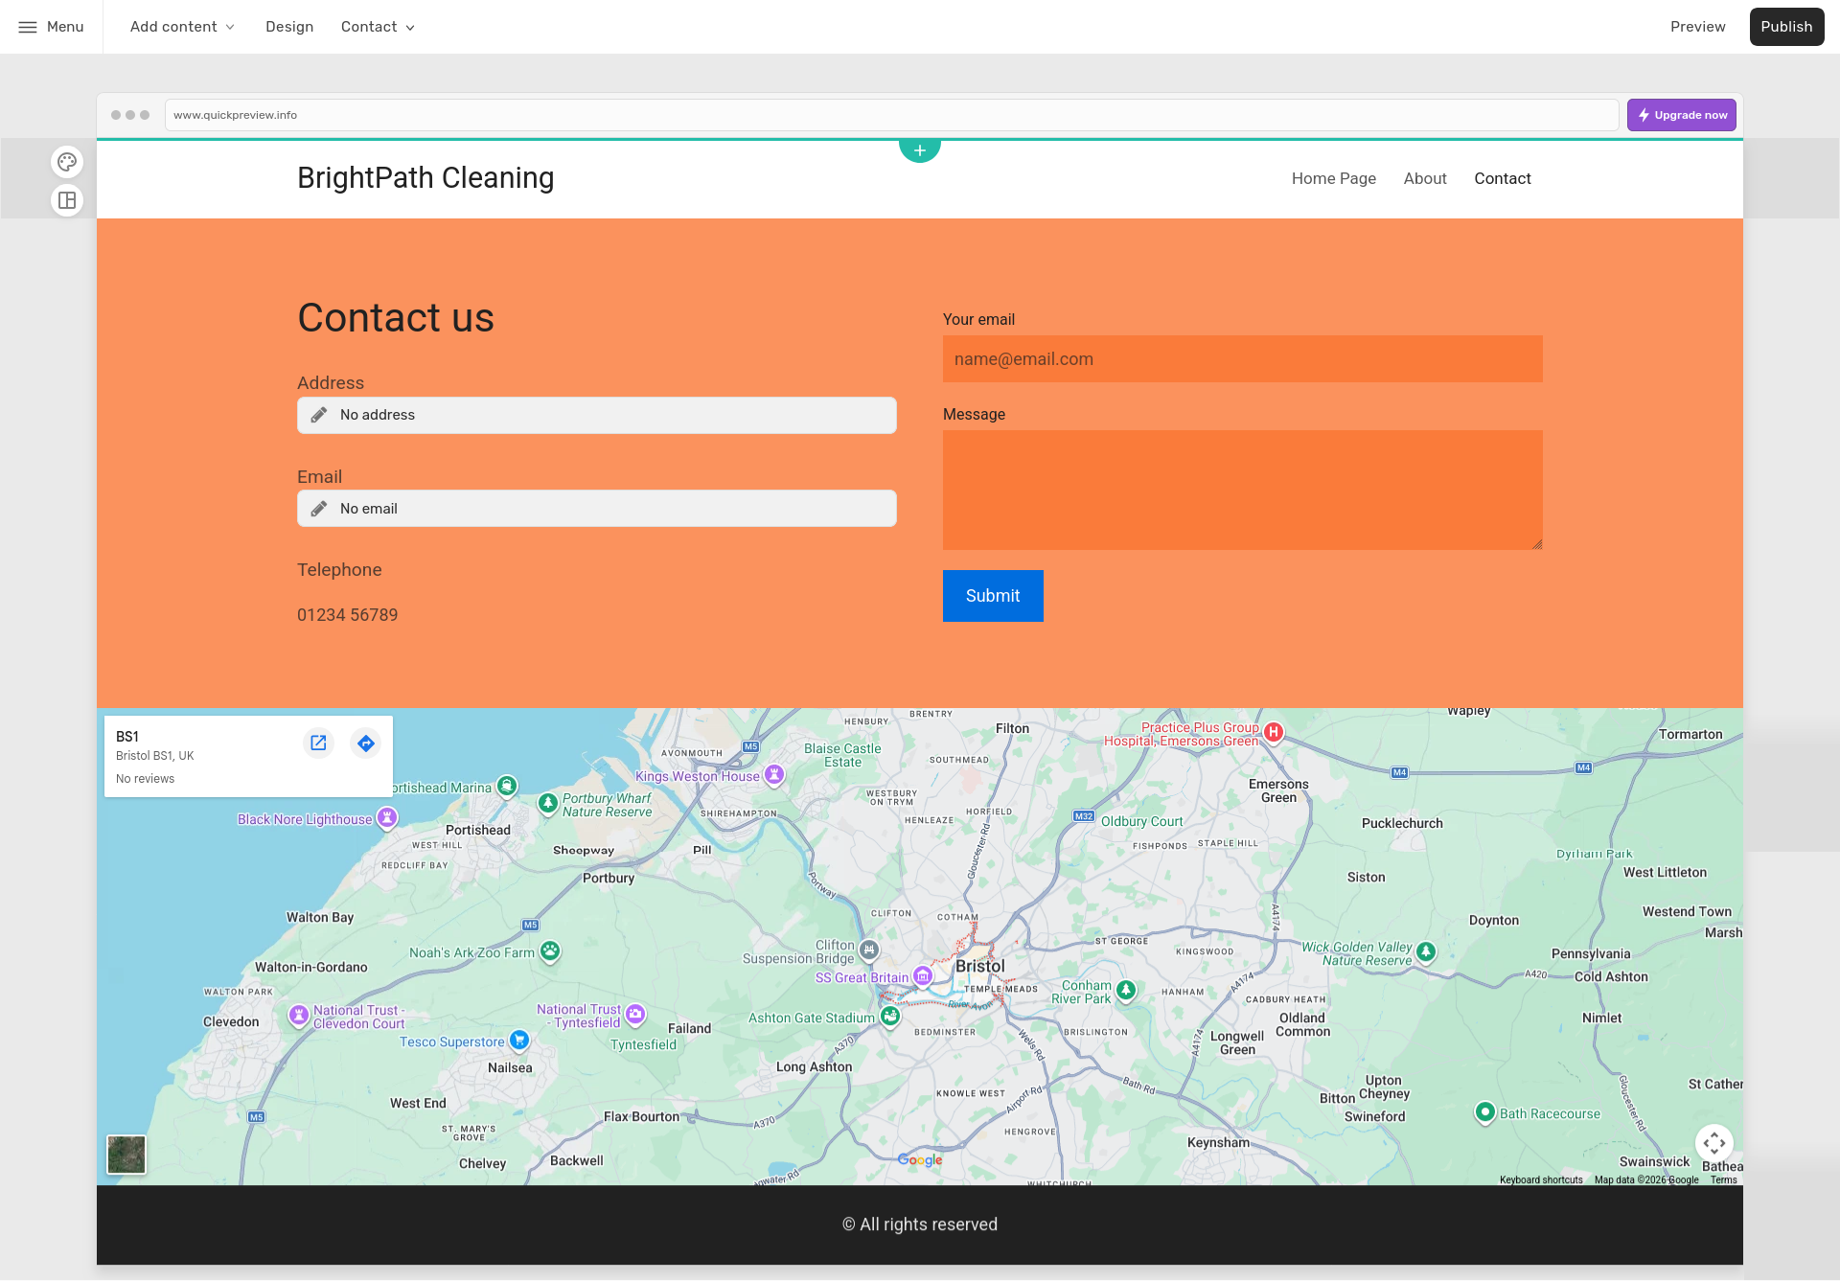Viewport: 1840px width, 1281px height.
Task: Click the Bath Racecourse map marker
Action: coord(1485,1112)
